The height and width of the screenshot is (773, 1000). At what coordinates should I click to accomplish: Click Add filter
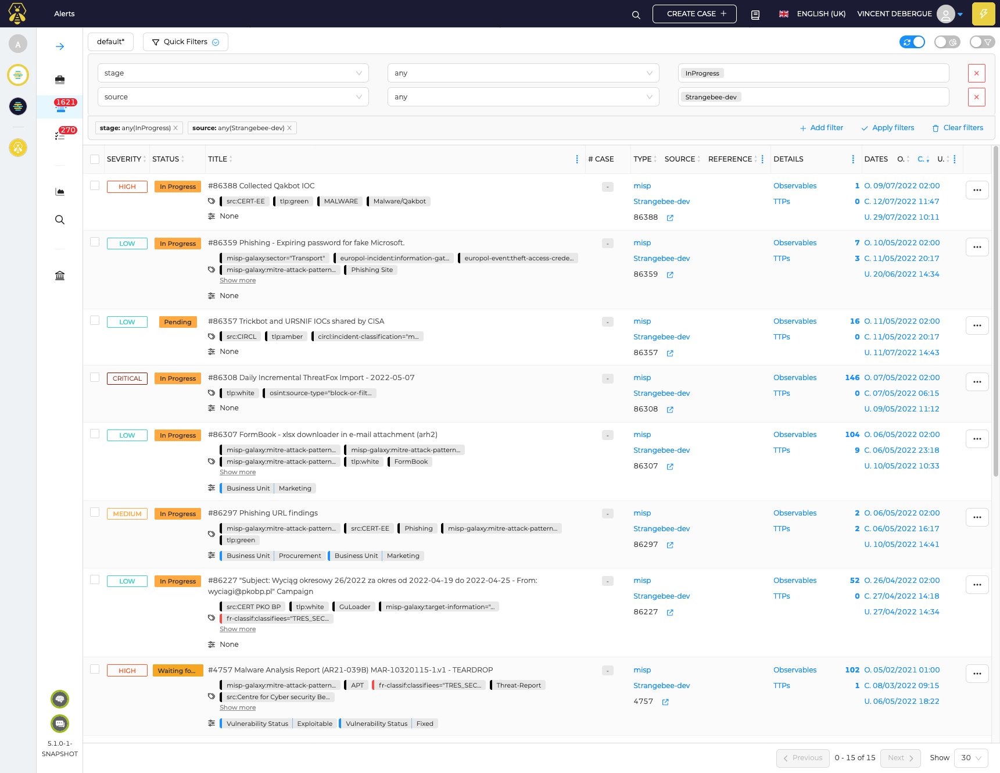(822, 128)
